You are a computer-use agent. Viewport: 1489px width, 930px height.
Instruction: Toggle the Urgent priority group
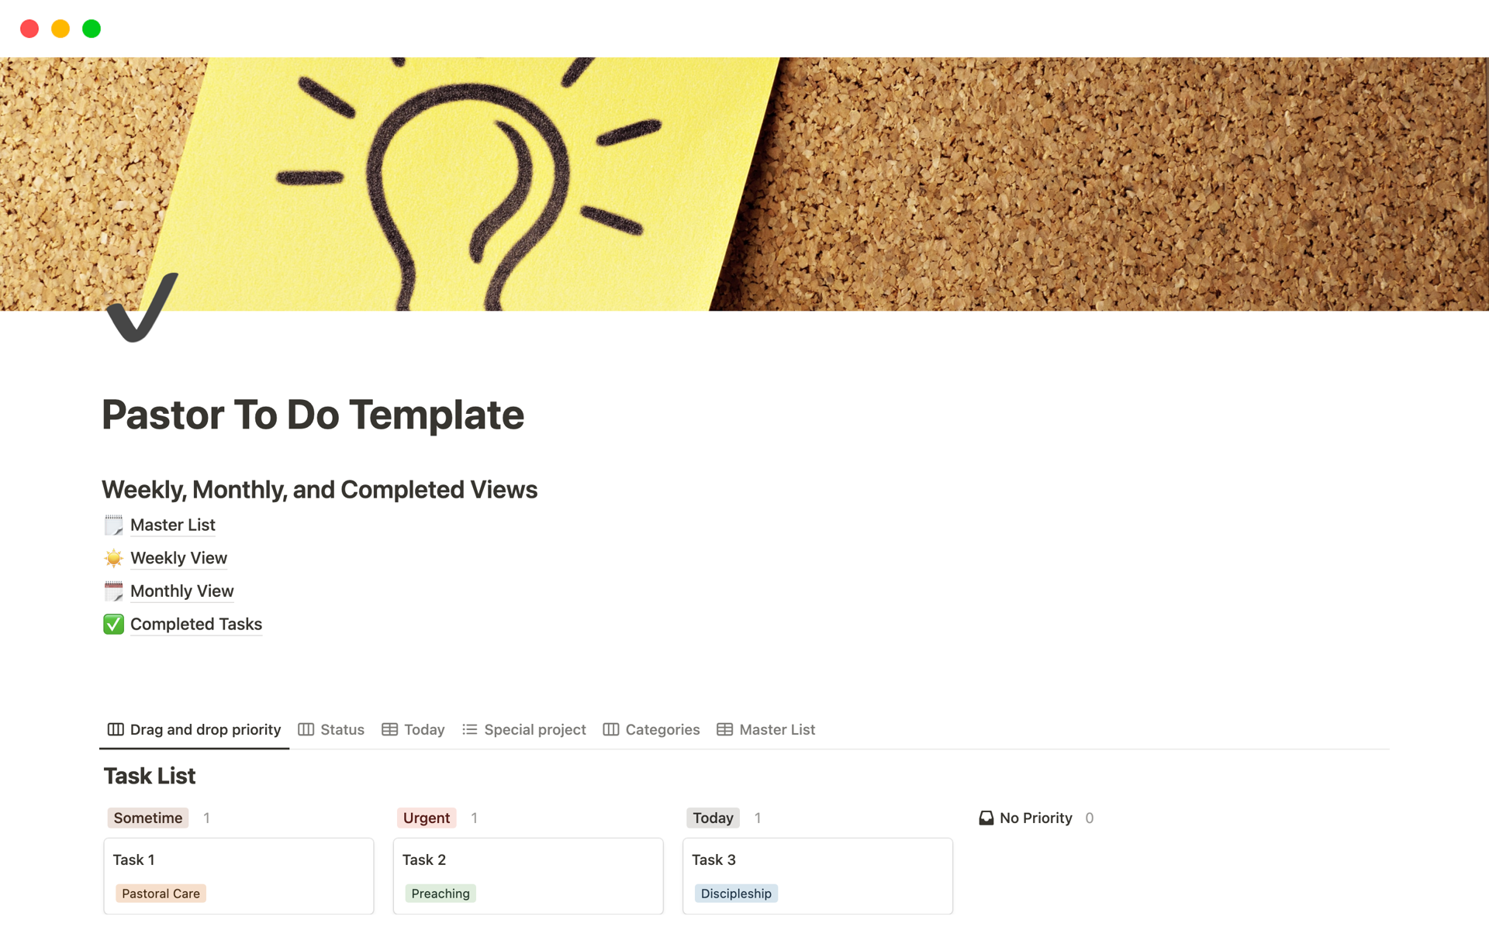(427, 816)
